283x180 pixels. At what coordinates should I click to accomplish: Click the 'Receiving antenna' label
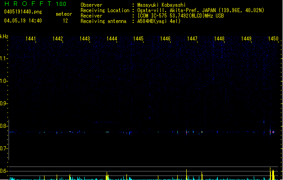tap(103, 21)
